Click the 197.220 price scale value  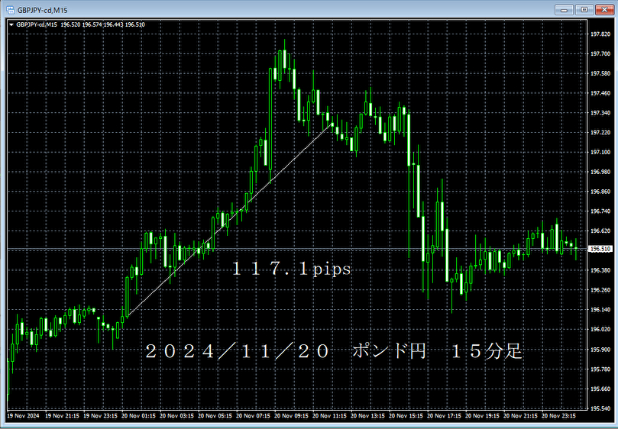tap(600, 133)
